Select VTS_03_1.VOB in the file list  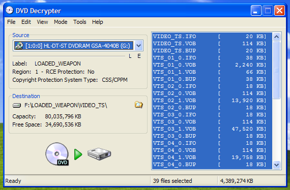tap(212, 129)
